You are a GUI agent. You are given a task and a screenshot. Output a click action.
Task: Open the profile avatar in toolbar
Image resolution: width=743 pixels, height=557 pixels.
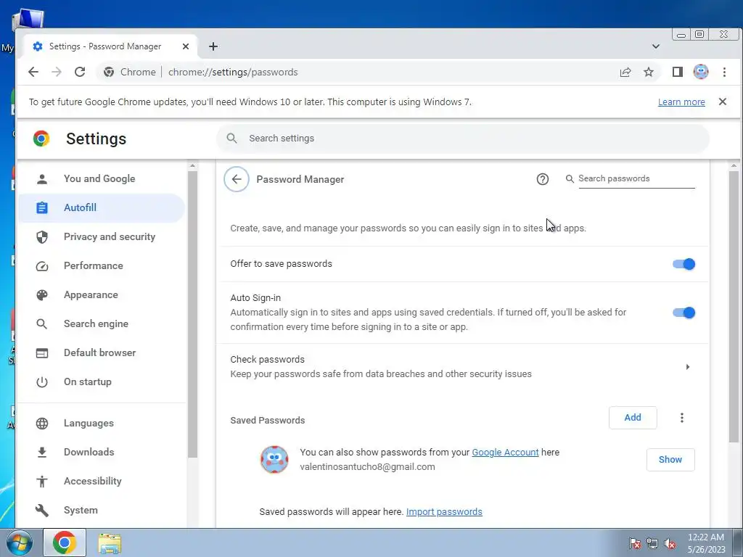coord(701,72)
